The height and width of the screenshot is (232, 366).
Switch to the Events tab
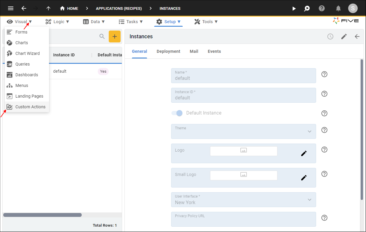[214, 51]
